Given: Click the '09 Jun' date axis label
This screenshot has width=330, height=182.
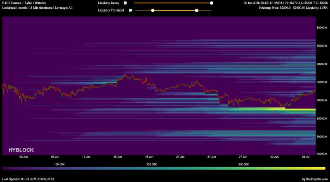Looking at the screenshot, I should click(55, 157).
